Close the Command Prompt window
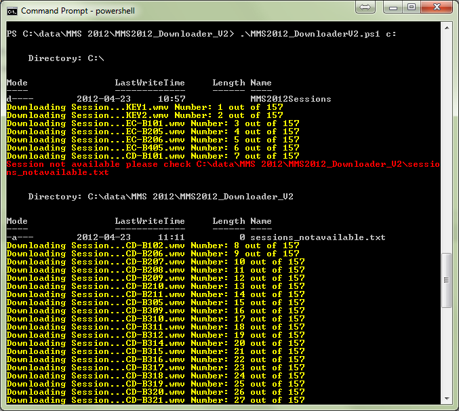 (437, 7)
